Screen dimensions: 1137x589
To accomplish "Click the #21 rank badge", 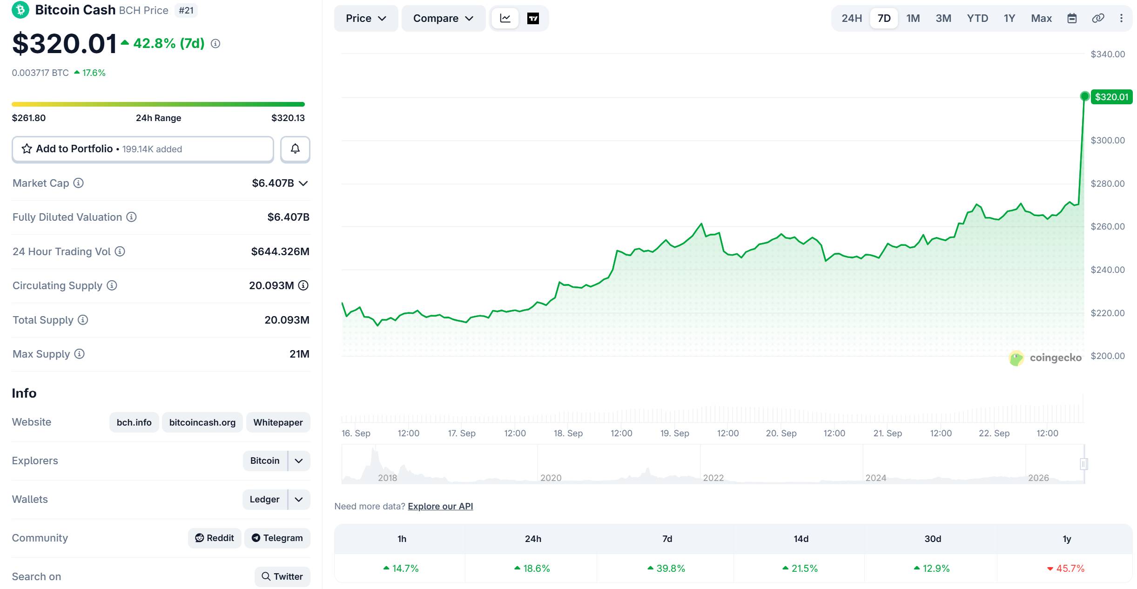I will 186,10.
